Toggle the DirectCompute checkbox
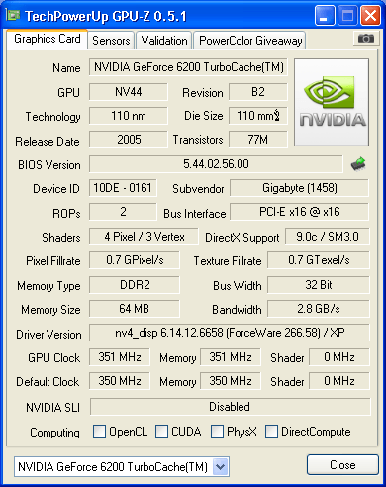 (271, 431)
